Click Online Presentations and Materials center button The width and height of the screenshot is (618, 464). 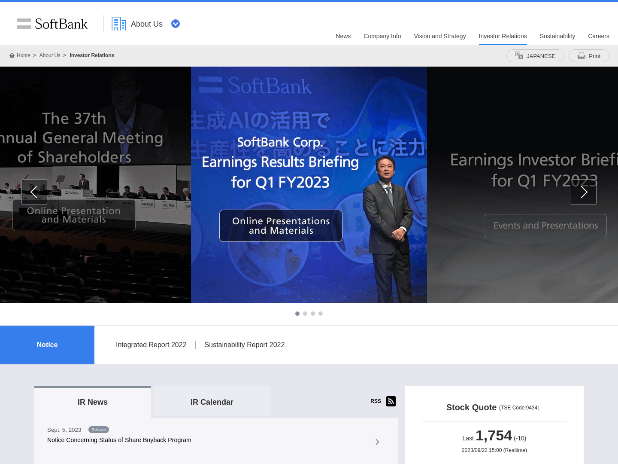[281, 226]
